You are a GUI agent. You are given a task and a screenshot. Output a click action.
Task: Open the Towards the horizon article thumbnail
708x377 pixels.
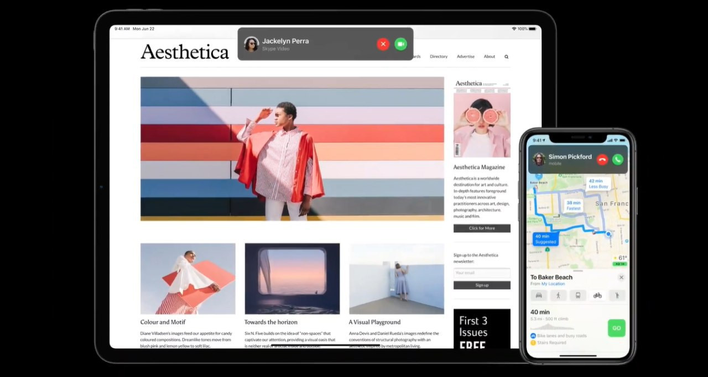pos(292,279)
